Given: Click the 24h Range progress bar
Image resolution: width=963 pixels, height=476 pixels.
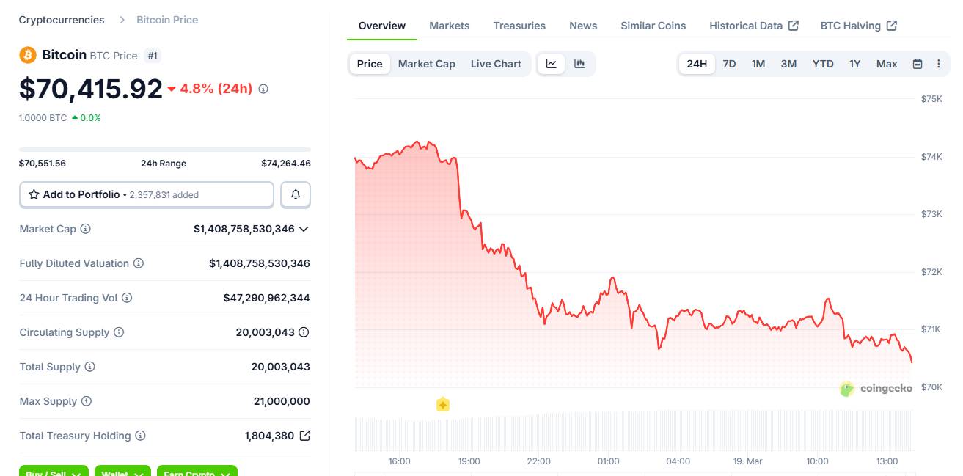Looking at the screenshot, I should coord(164,150).
